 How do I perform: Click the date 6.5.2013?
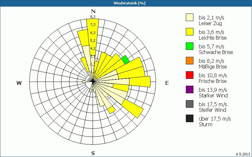click(243, 154)
